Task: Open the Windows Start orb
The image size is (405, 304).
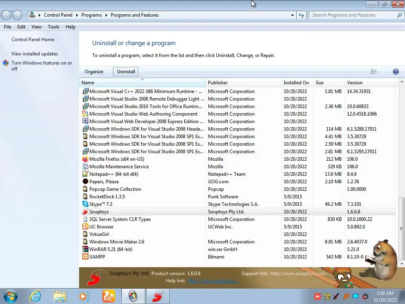Action: [x=11, y=296]
